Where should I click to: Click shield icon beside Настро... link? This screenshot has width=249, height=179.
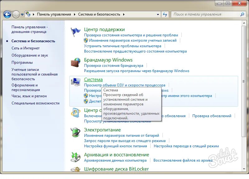pos(86,96)
